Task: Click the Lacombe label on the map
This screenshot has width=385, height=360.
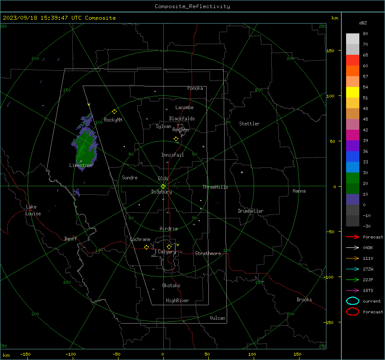Action: tap(184, 107)
